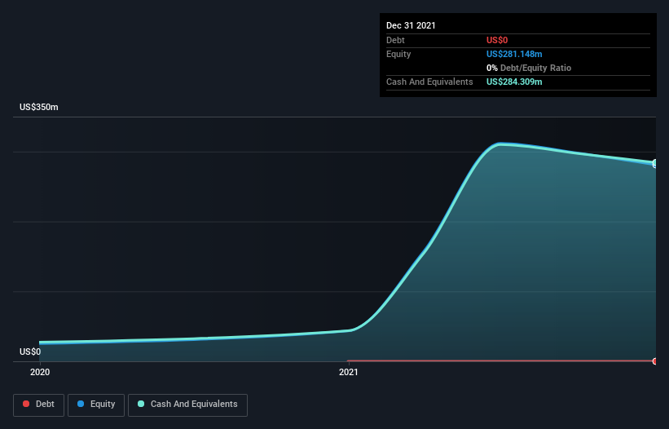Toggle the Debt legend button

(x=38, y=405)
